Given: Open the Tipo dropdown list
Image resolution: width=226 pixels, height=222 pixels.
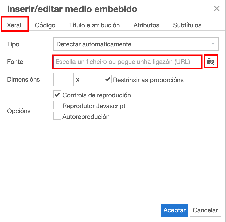Looking at the screenshot, I should (x=135, y=44).
